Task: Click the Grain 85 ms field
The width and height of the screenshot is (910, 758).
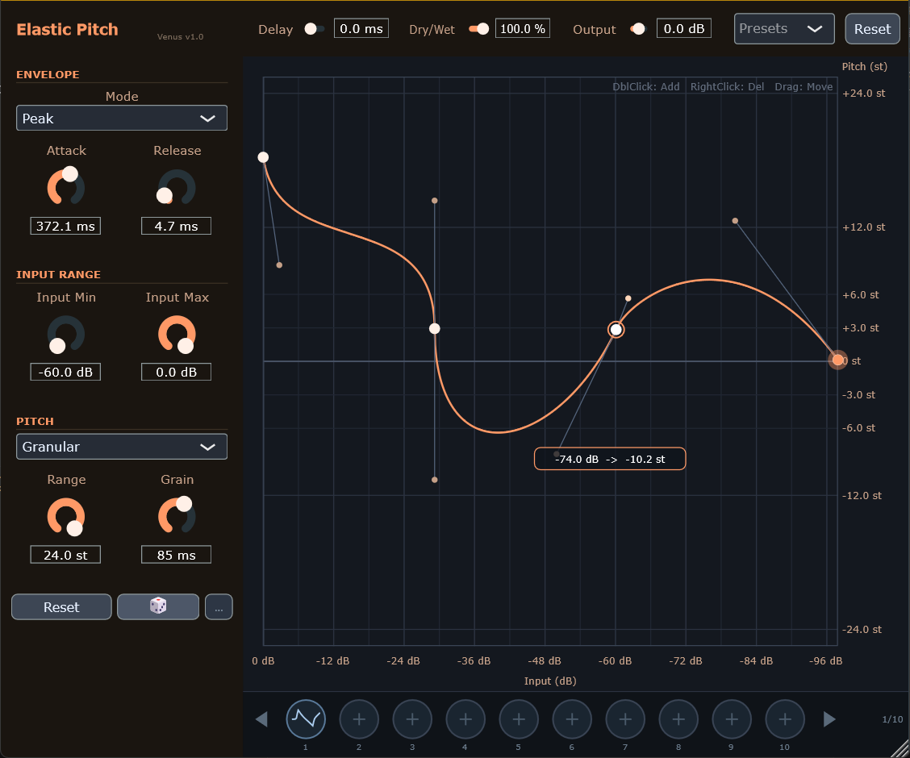Action: pos(177,555)
